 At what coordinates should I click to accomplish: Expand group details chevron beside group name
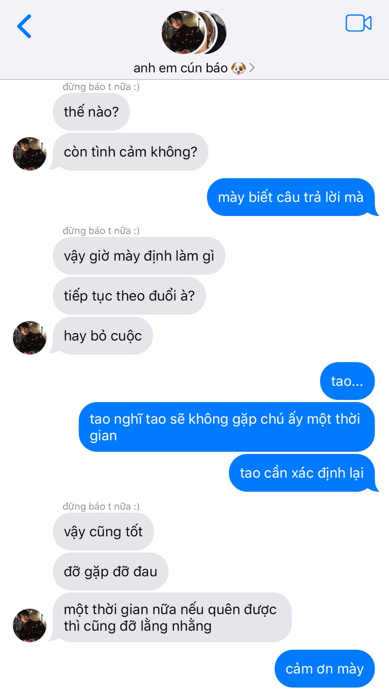coord(252,68)
